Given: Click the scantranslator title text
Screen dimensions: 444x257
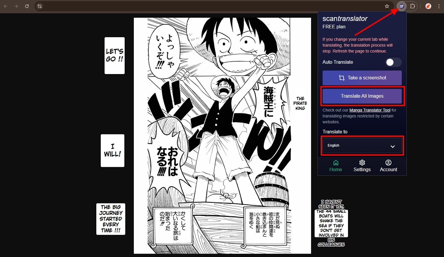Looking at the screenshot, I should 345,19.
